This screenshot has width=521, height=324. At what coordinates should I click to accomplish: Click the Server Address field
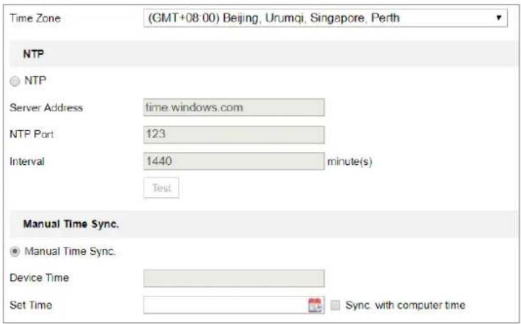tap(234, 107)
